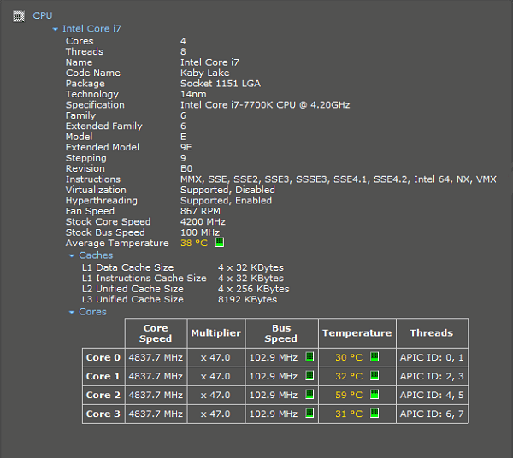Open Core 2 bus speed graph icon
The image size is (513, 458).
pos(310,394)
